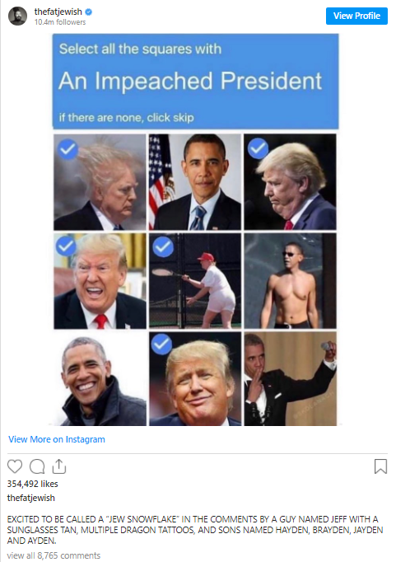This screenshot has height=562, width=396.
Task: Click the View Profile button
Action: 356,16
